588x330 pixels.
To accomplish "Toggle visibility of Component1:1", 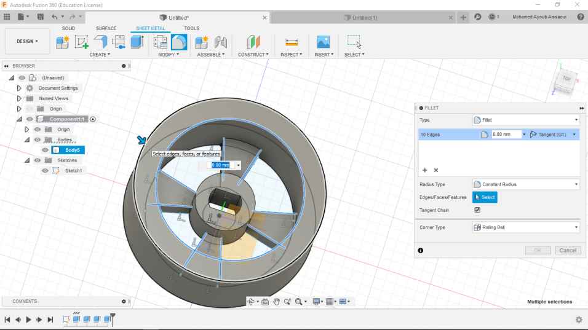I will (30, 119).
